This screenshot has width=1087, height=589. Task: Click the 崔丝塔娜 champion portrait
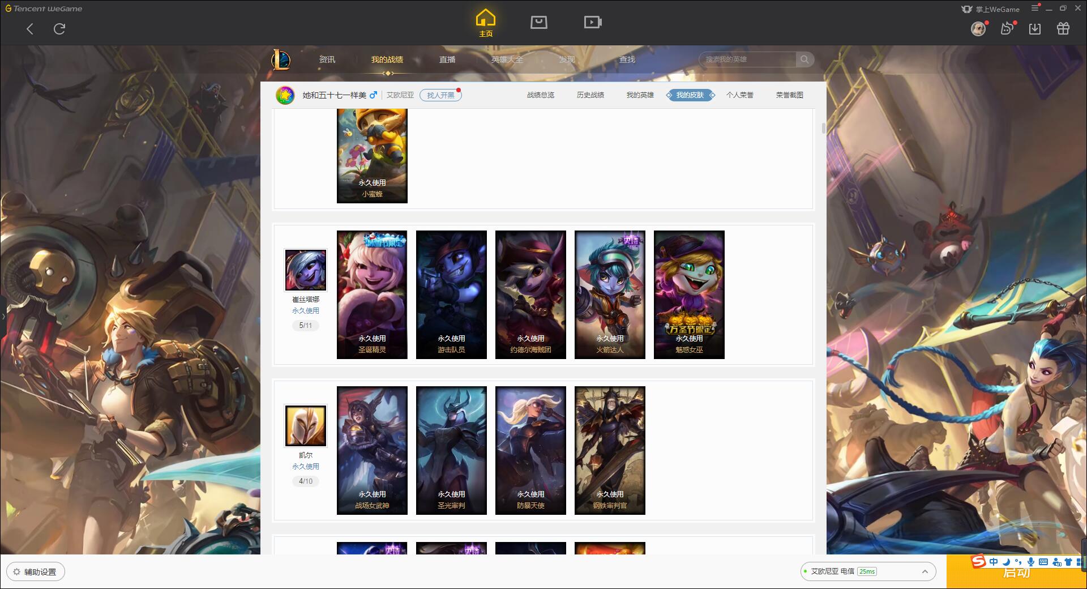[306, 270]
